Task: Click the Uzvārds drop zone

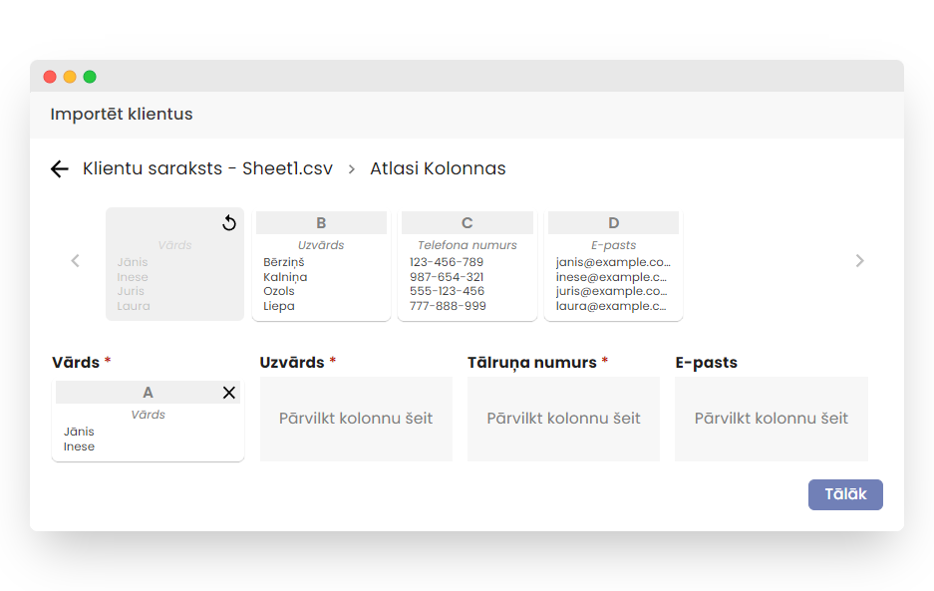Action: (x=356, y=418)
